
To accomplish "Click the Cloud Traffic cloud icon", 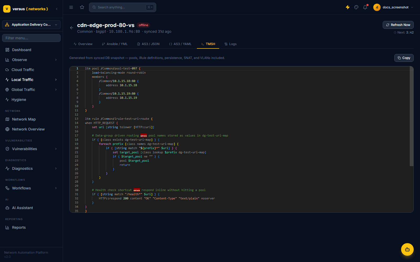I will coord(7,70).
